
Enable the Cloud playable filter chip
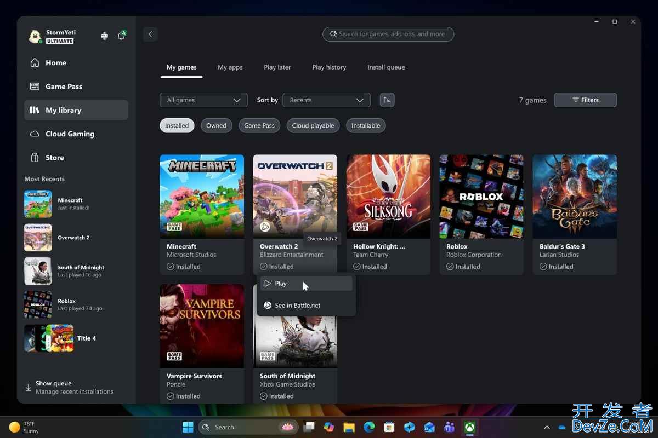click(313, 126)
